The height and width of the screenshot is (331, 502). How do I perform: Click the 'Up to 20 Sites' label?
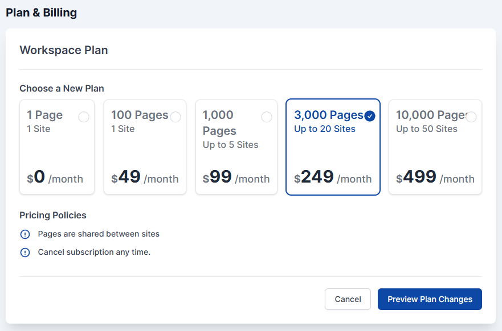click(324, 129)
